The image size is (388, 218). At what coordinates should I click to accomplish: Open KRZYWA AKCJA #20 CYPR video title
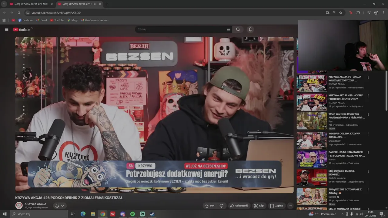(x=346, y=97)
